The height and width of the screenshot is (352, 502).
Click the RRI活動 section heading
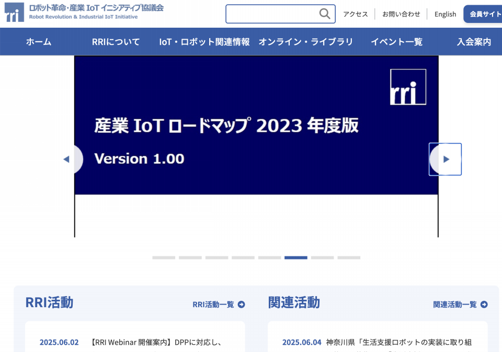tap(49, 302)
